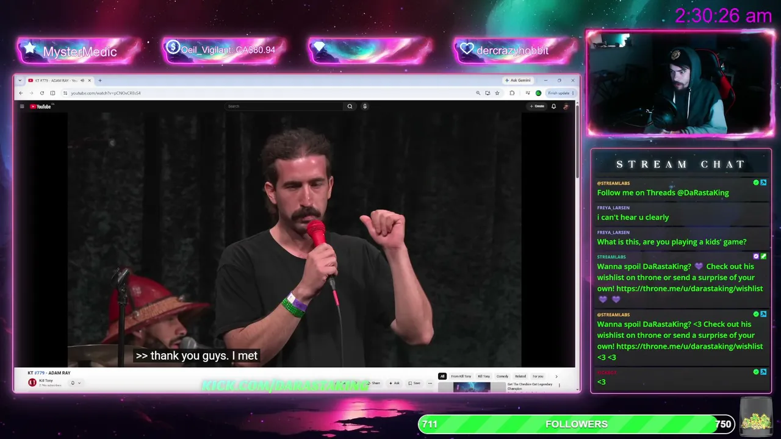Open more actions ellipsis under the video
The width and height of the screenshot is (781, 439).
coord(430,383)
